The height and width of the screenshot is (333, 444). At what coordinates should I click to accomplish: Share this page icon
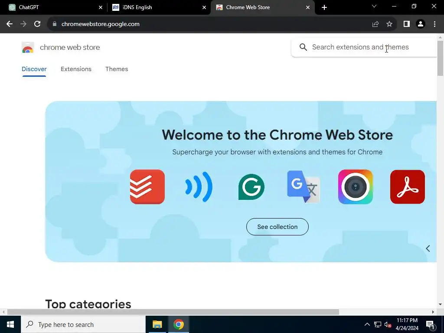pyautogui.click(x=375, y=24)
